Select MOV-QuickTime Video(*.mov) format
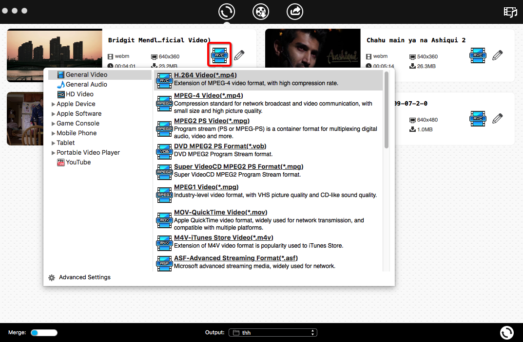Image resolution: width=523 pixels, height=342 pixels. [x=221, y=212]
